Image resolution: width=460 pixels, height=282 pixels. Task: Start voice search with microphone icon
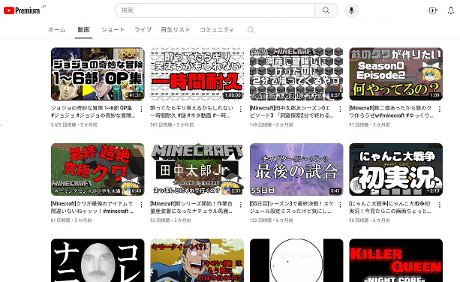point(351,10)
